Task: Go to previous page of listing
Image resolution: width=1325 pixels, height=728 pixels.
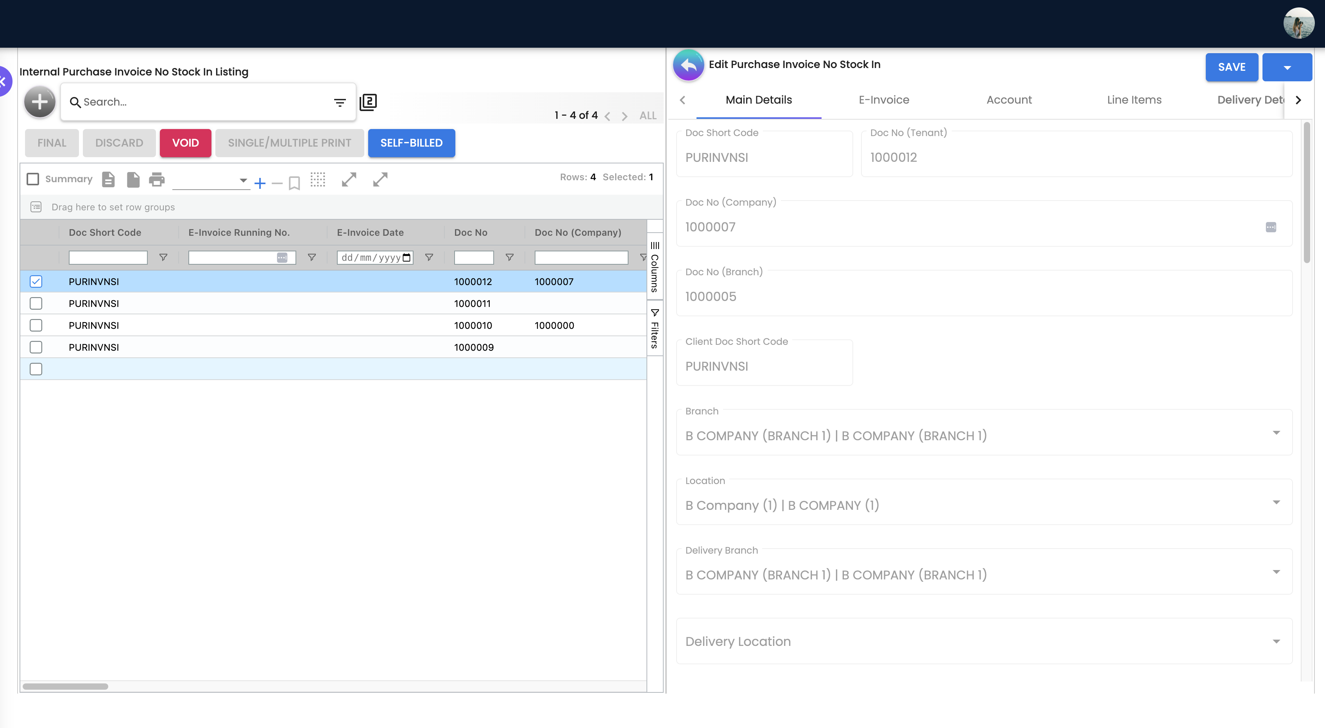Action: 607,116
